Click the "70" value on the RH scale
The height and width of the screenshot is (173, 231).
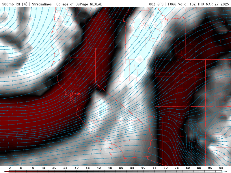pos(165,168)
